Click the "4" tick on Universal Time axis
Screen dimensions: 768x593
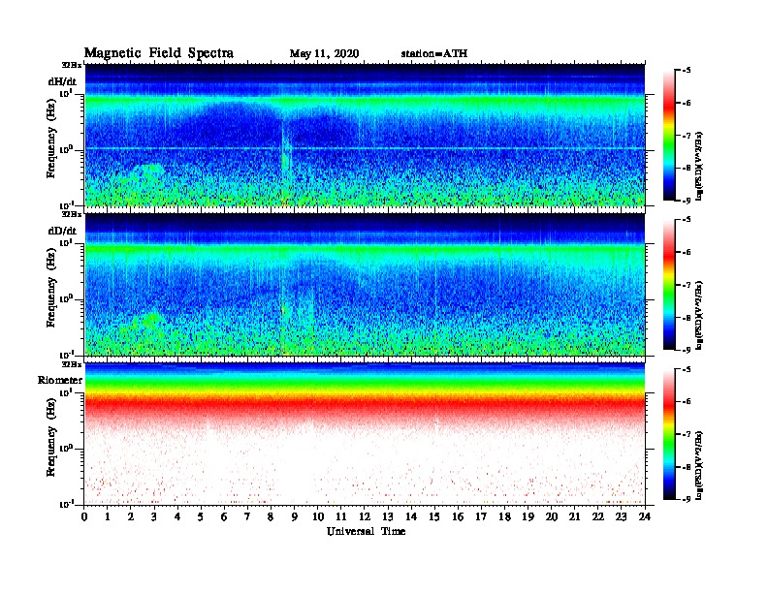[177, 516]
